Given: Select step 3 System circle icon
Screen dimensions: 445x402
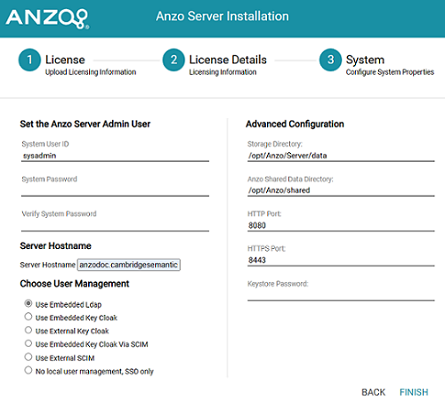Looking at the screenshot, I should (x=330, y=60).
